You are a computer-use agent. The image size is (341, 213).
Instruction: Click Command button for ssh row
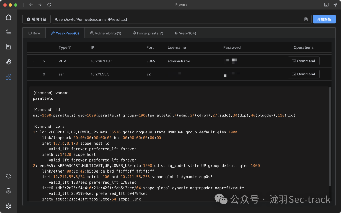click(x=303, y=74)
